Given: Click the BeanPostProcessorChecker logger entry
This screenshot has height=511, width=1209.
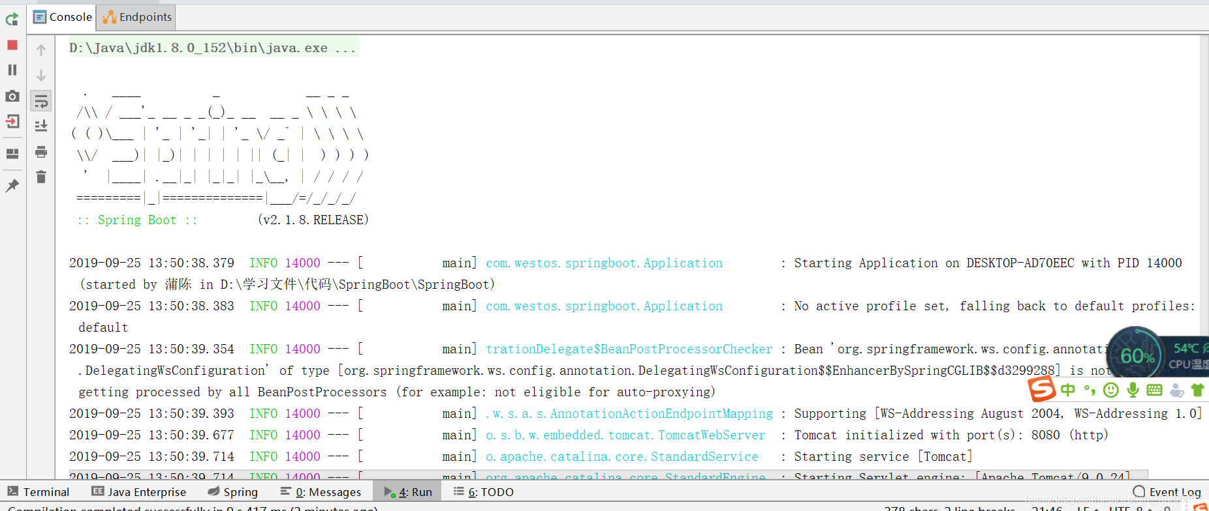Looking at the screenshot, I should click(629, 349).
